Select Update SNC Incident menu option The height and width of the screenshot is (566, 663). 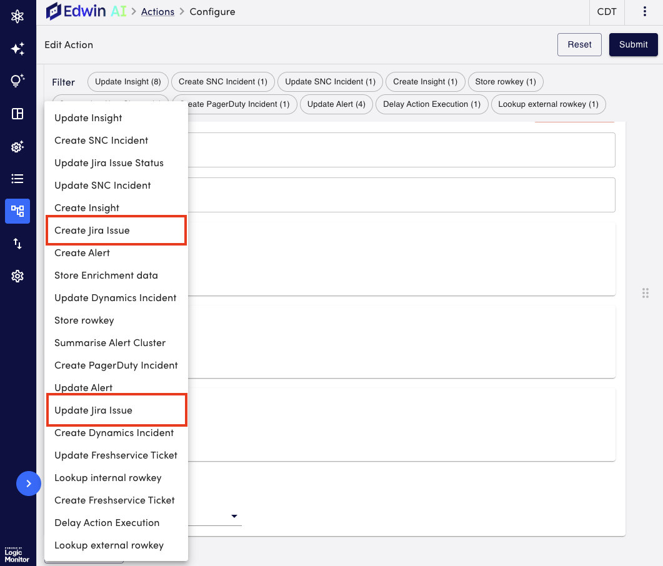click(x=116, y=185)
